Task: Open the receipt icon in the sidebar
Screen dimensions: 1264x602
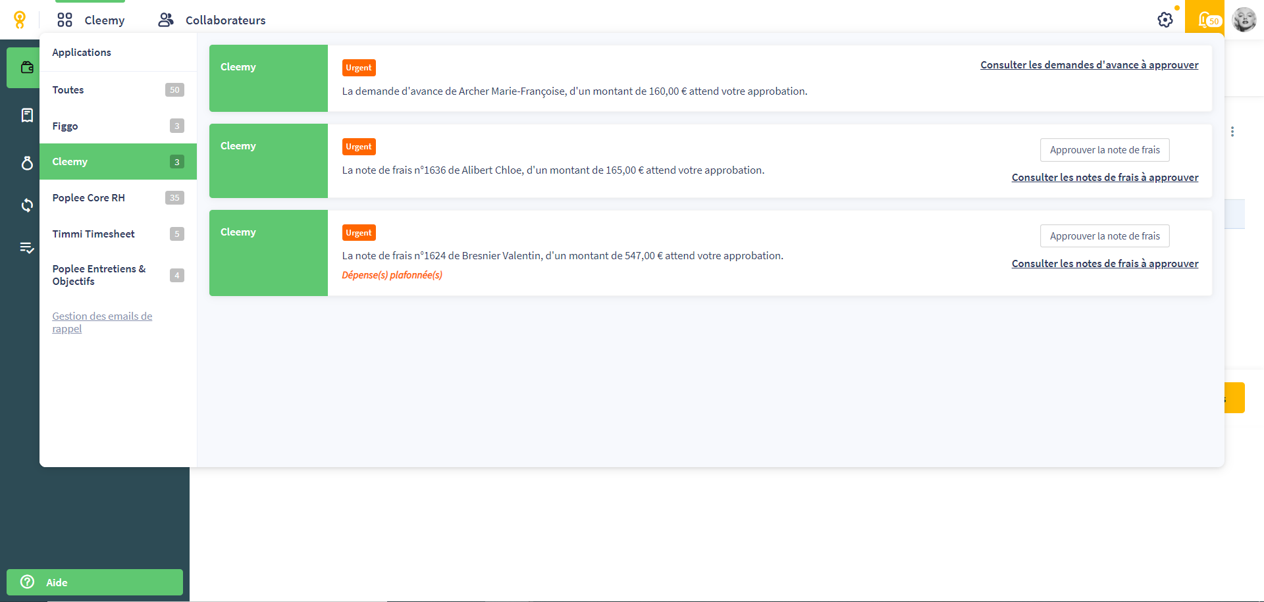Action: 27,116
